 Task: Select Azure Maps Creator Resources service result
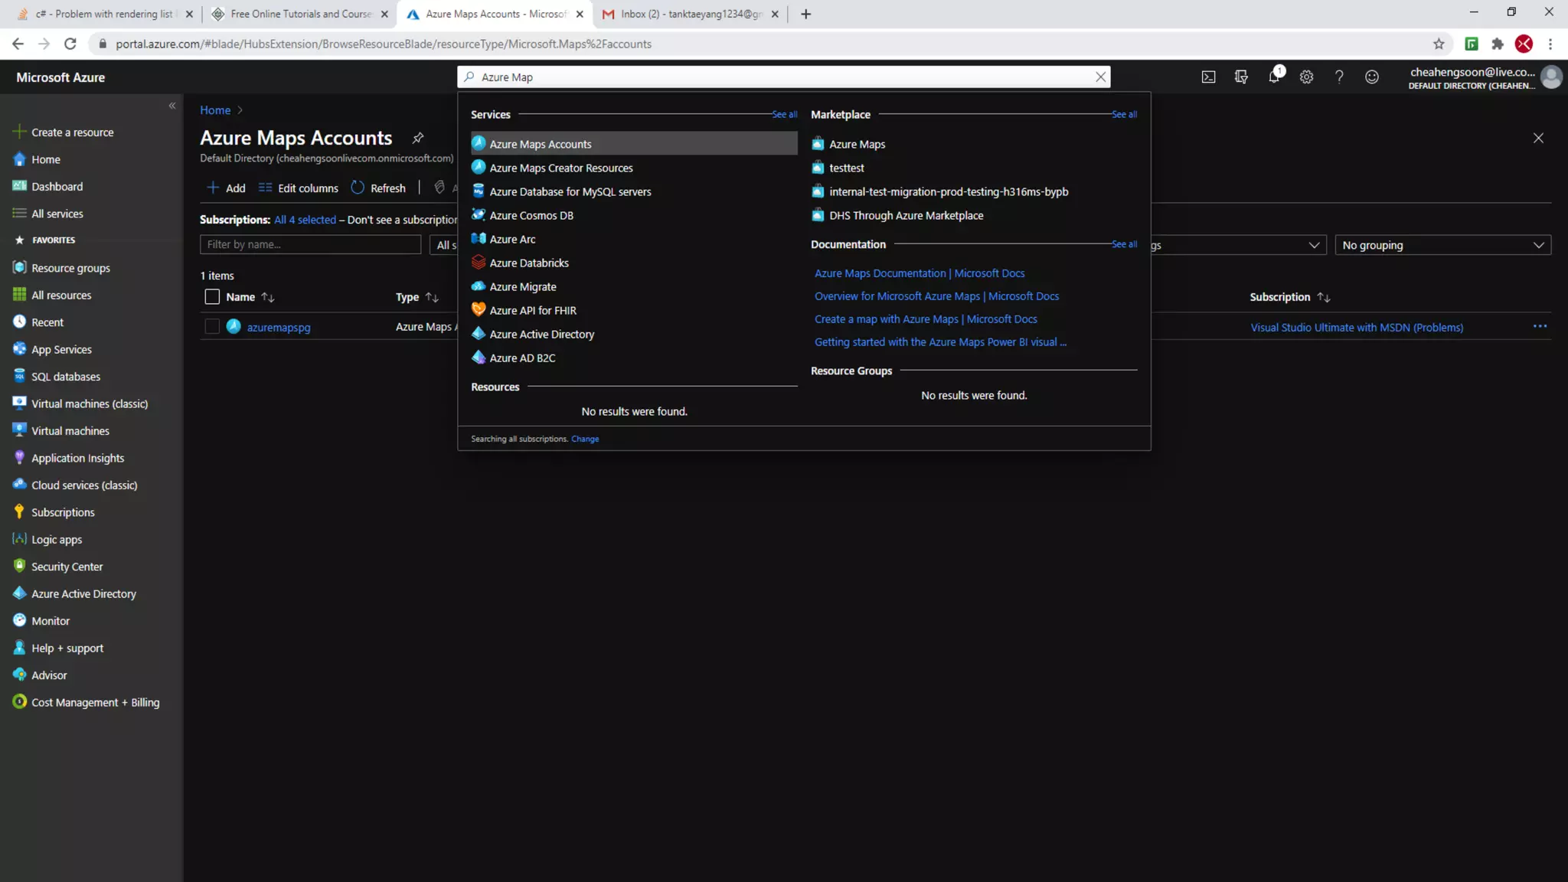pos(561,168)
